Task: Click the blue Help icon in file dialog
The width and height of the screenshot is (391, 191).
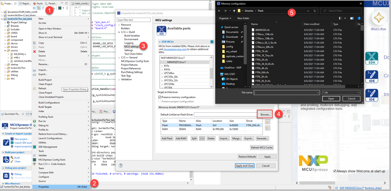Action: click(359, 18)
